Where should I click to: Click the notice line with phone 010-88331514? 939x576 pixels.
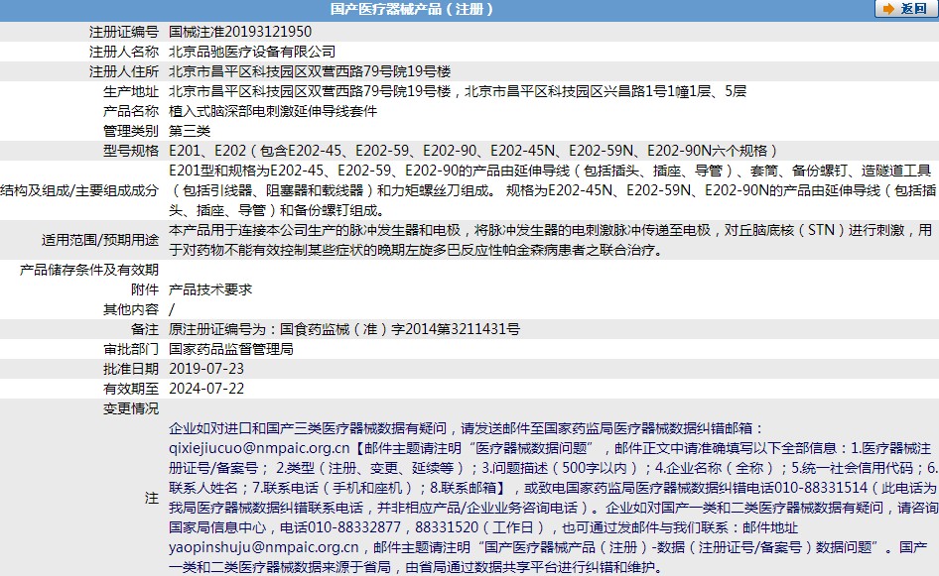pos(553,488)
